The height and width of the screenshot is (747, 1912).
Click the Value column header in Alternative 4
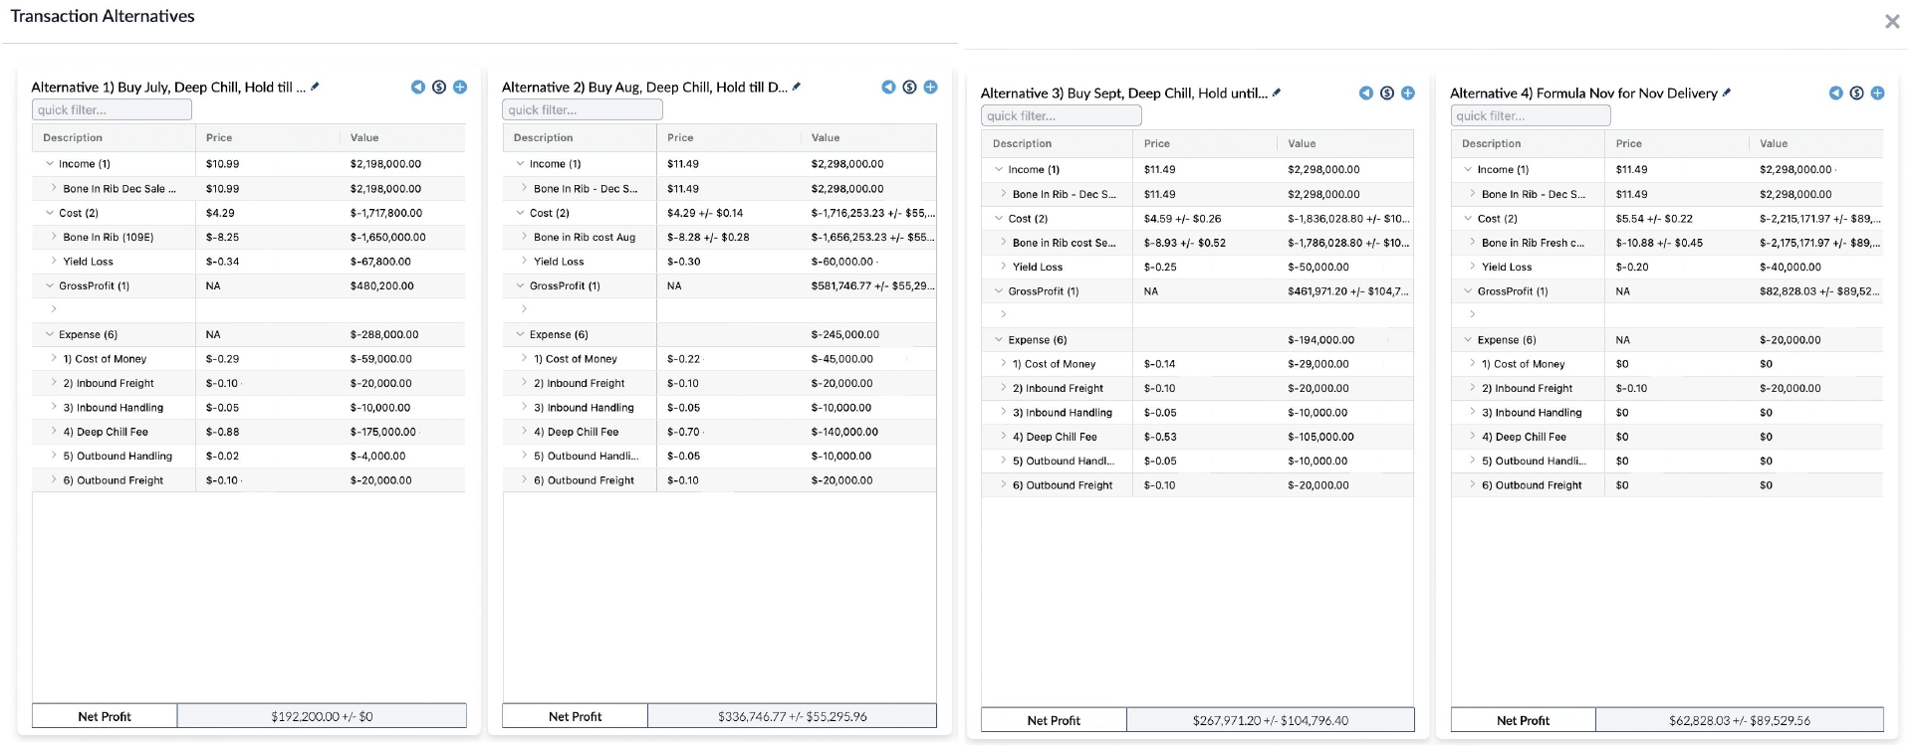[x=1774, y=144]
